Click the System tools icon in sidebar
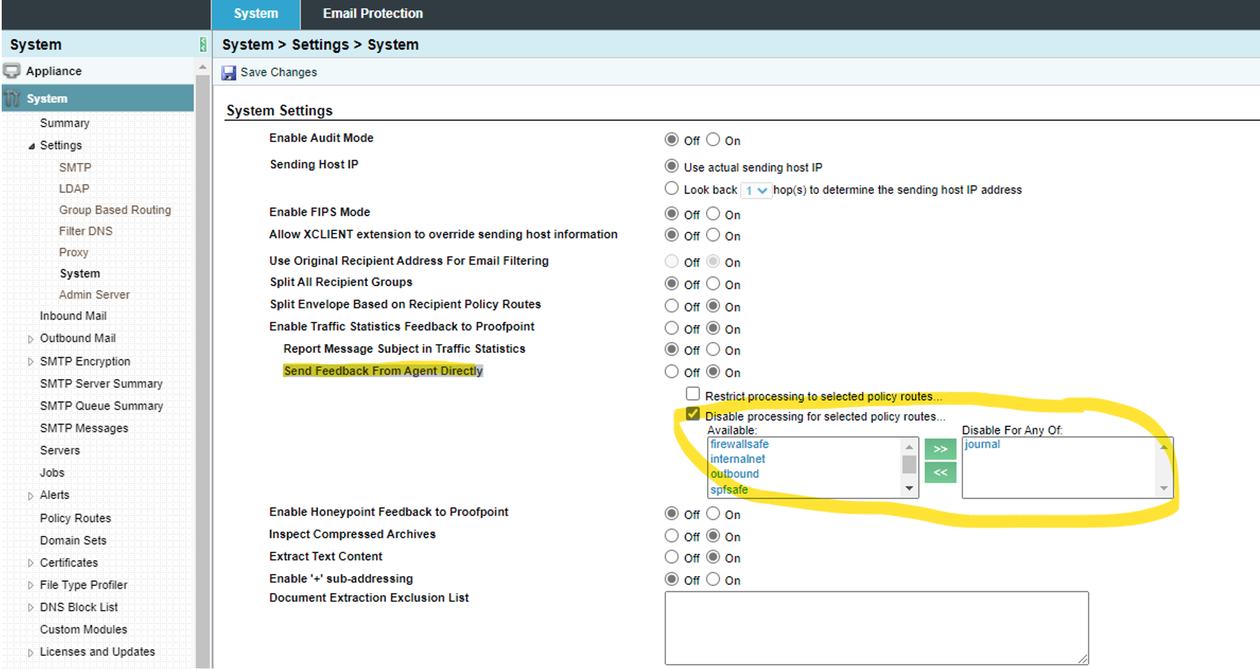The width and height of the screenshot is (1260, 669). pos(12,98)
